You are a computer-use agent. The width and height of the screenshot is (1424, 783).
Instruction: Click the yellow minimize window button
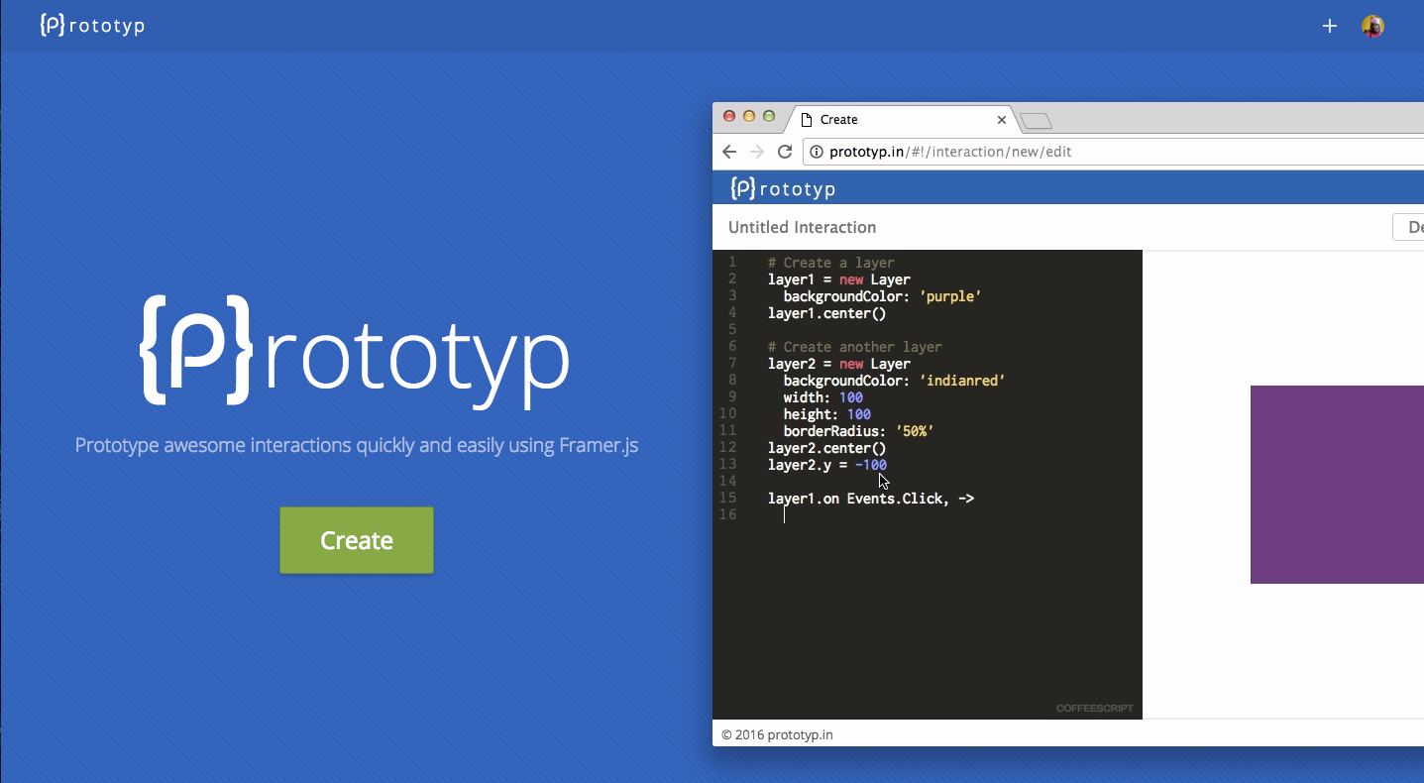pos(749,116)
